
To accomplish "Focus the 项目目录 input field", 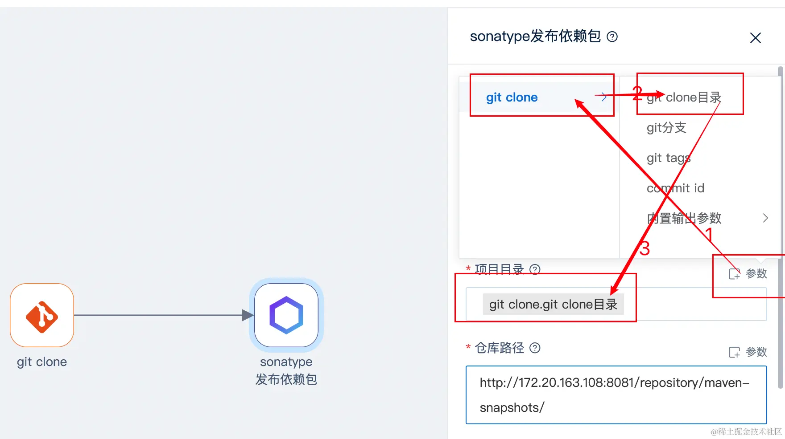I will click(x=616, y=304).
